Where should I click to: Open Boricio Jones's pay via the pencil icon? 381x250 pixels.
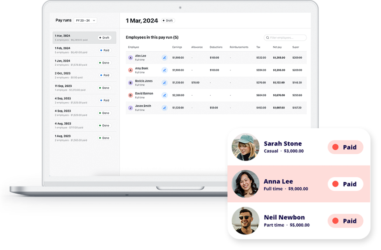click(164, 83)
